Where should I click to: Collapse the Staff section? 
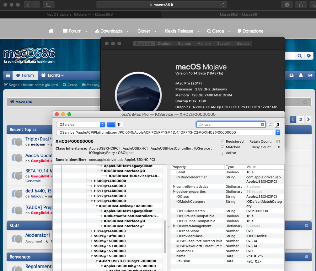tap(307, 226)
